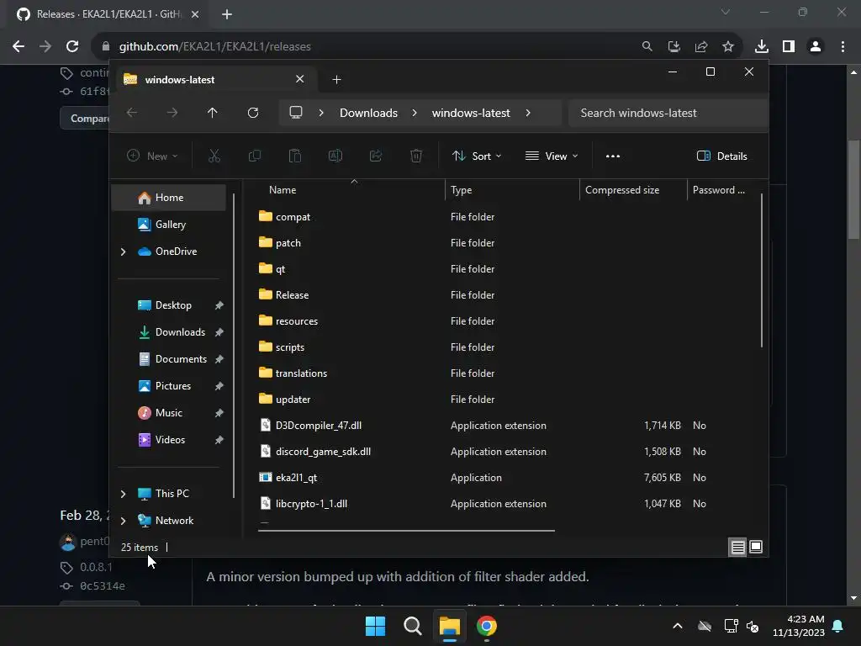Image resolution: width=861 pixels, height=646 pixels.
Task: Click the GitHub page vertical scrollbar
Action: point(853,189)
